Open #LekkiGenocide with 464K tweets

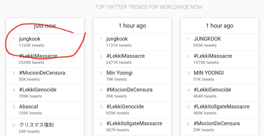click(x=212, y=90)
